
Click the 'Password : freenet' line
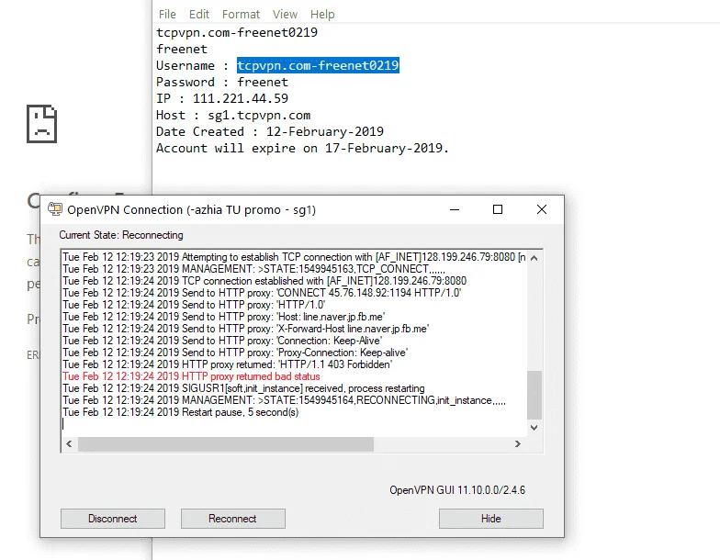(x=222, y=82)
